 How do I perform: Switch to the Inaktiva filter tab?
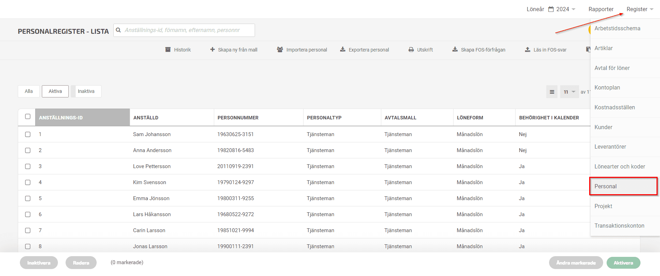click(86, 91)
